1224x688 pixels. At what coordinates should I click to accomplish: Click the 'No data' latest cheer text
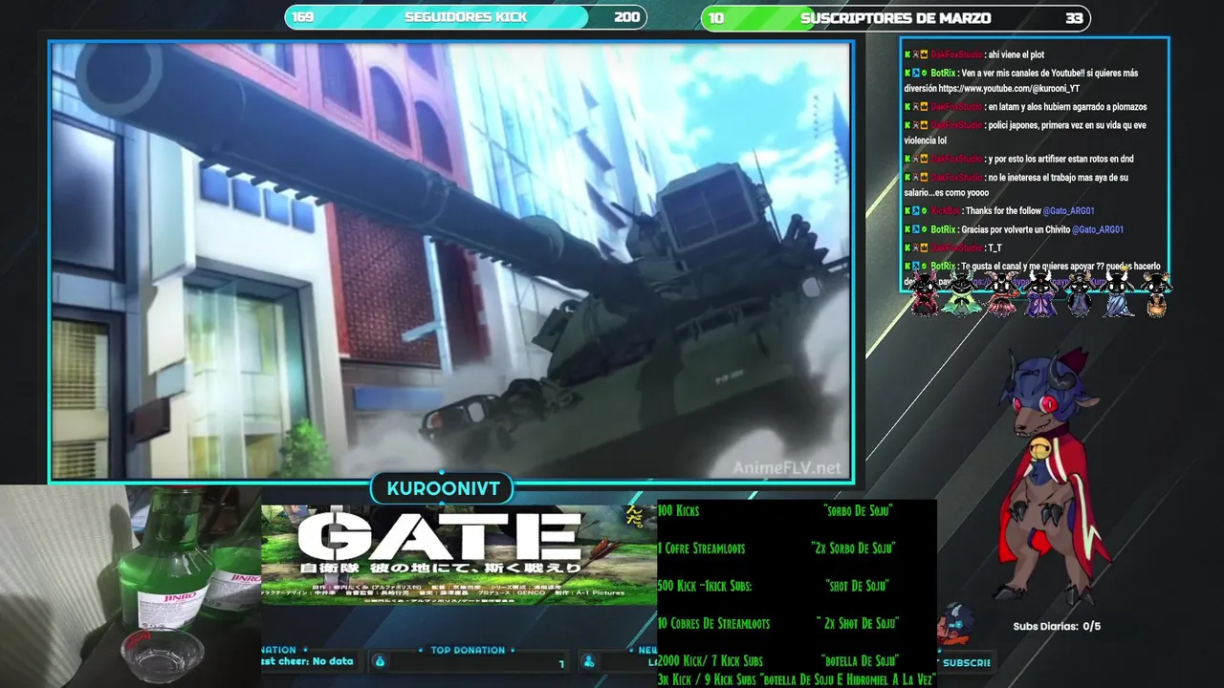point(333,661)
